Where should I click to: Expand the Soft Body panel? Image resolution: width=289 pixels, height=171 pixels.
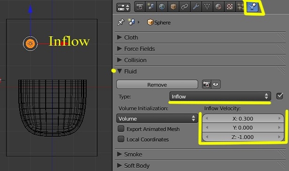[x=120, y=165]
